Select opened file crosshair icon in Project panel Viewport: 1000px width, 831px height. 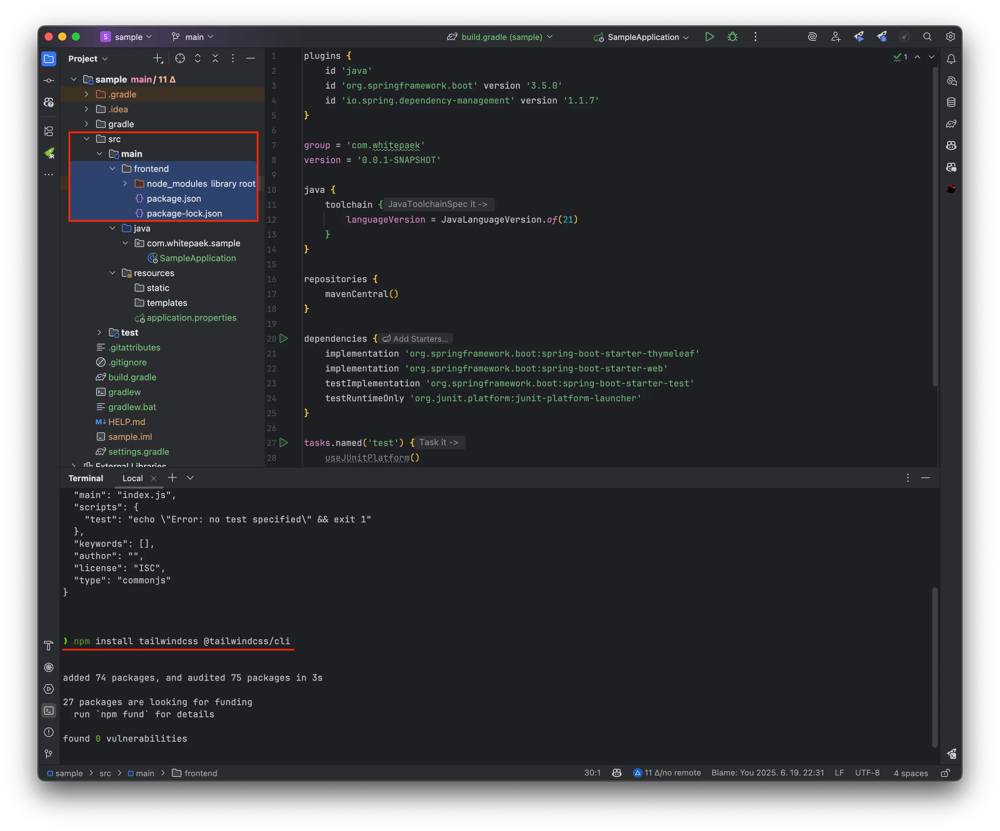180,59
